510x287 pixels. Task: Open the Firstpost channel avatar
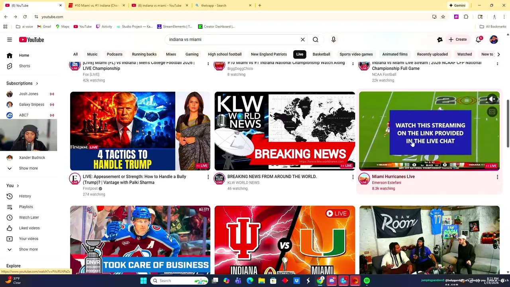pos(75,179)
